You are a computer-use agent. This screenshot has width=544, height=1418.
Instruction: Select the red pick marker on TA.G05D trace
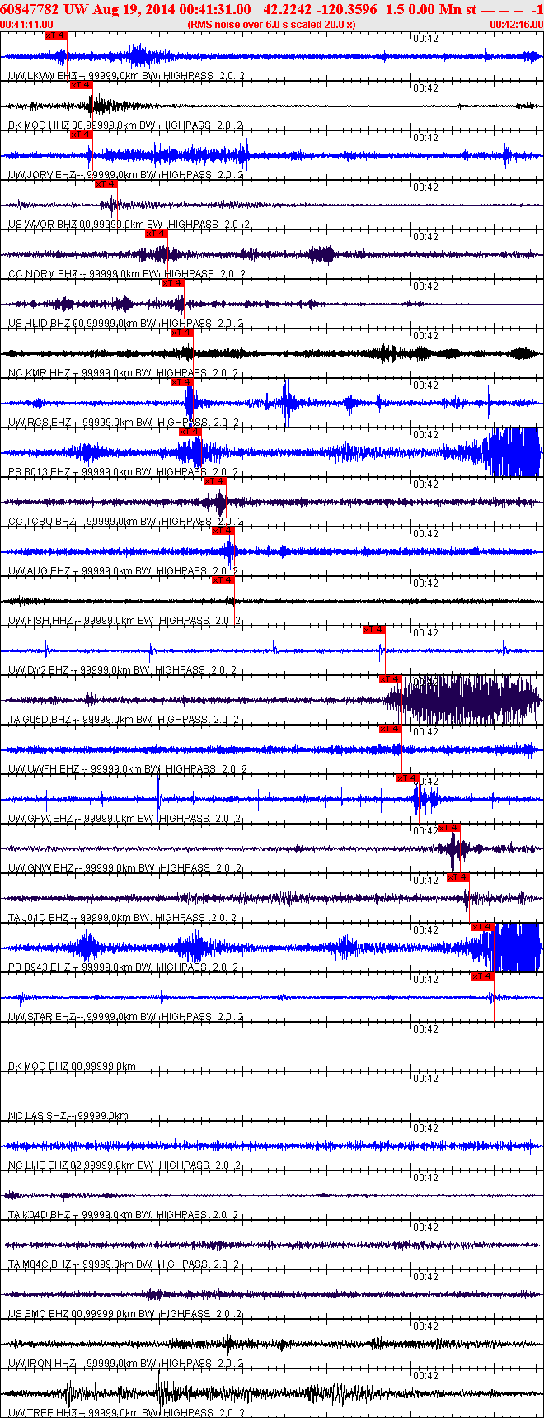coord(390,679)
